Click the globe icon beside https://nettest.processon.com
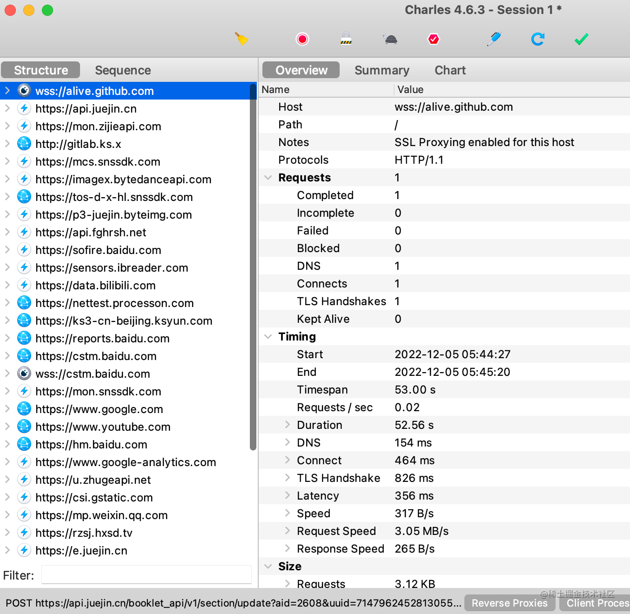Image resolution: width=630 pixels, height=614 pixels. point(24,303)
